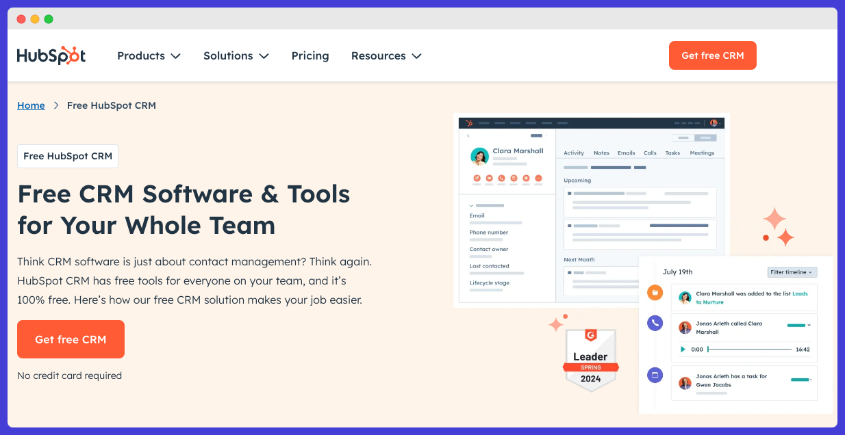Click the Email field label
Image resolution: width=845 pixels, height=435 pixels.
pyautogui.click(x=477, y=215)
